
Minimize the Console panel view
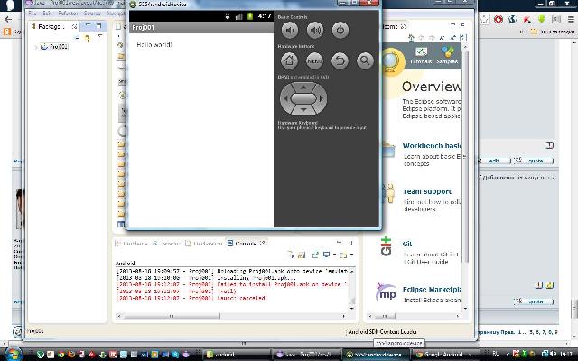coord(340,243)
